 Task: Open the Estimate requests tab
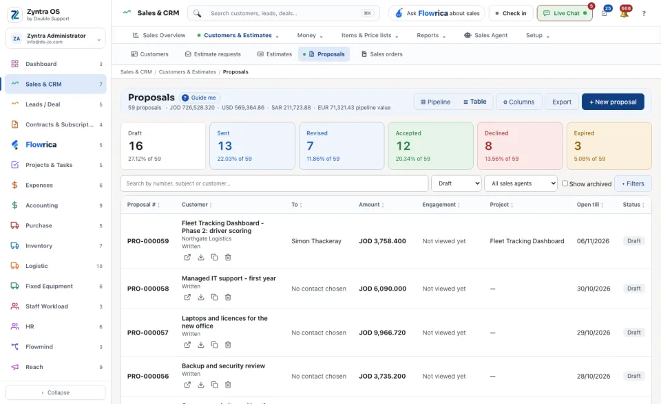213,54
